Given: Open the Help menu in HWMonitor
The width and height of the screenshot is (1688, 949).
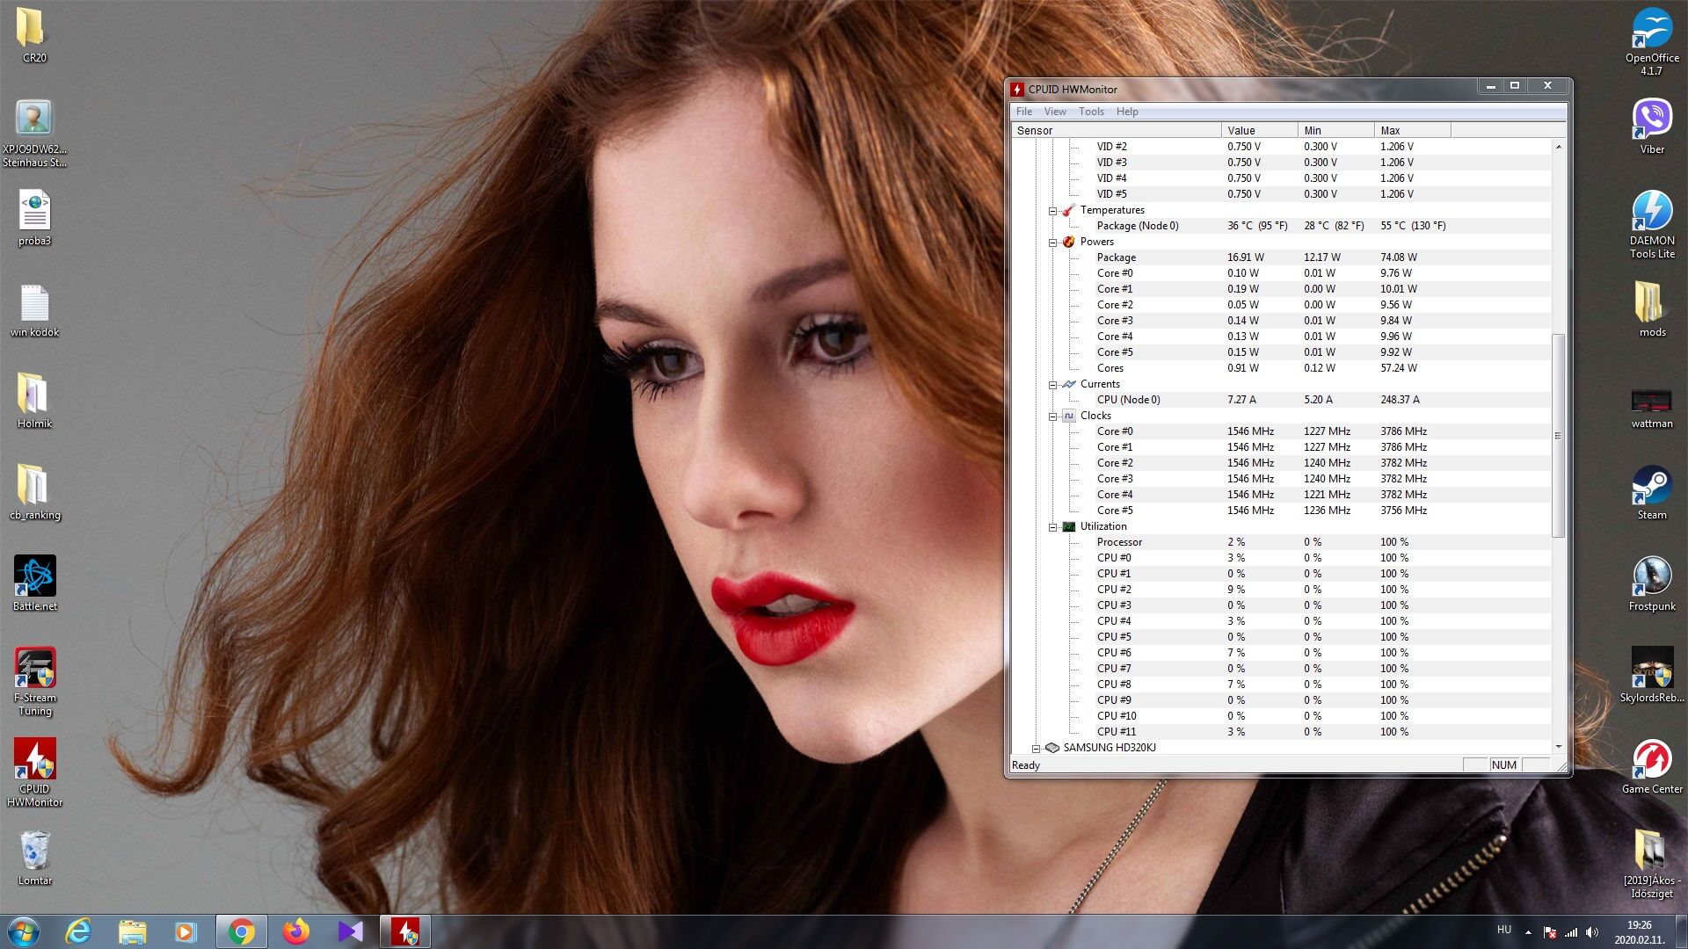Looking at the screenshot, I should [x=1127, y=112].
